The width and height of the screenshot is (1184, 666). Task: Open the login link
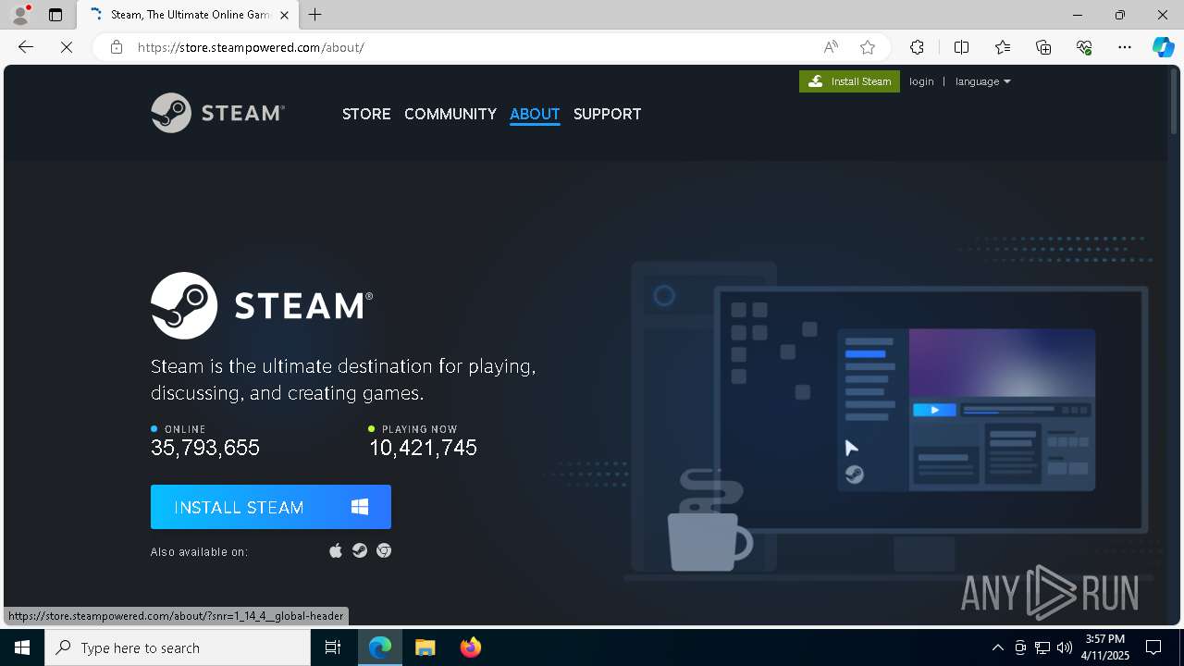pos(921,81)
